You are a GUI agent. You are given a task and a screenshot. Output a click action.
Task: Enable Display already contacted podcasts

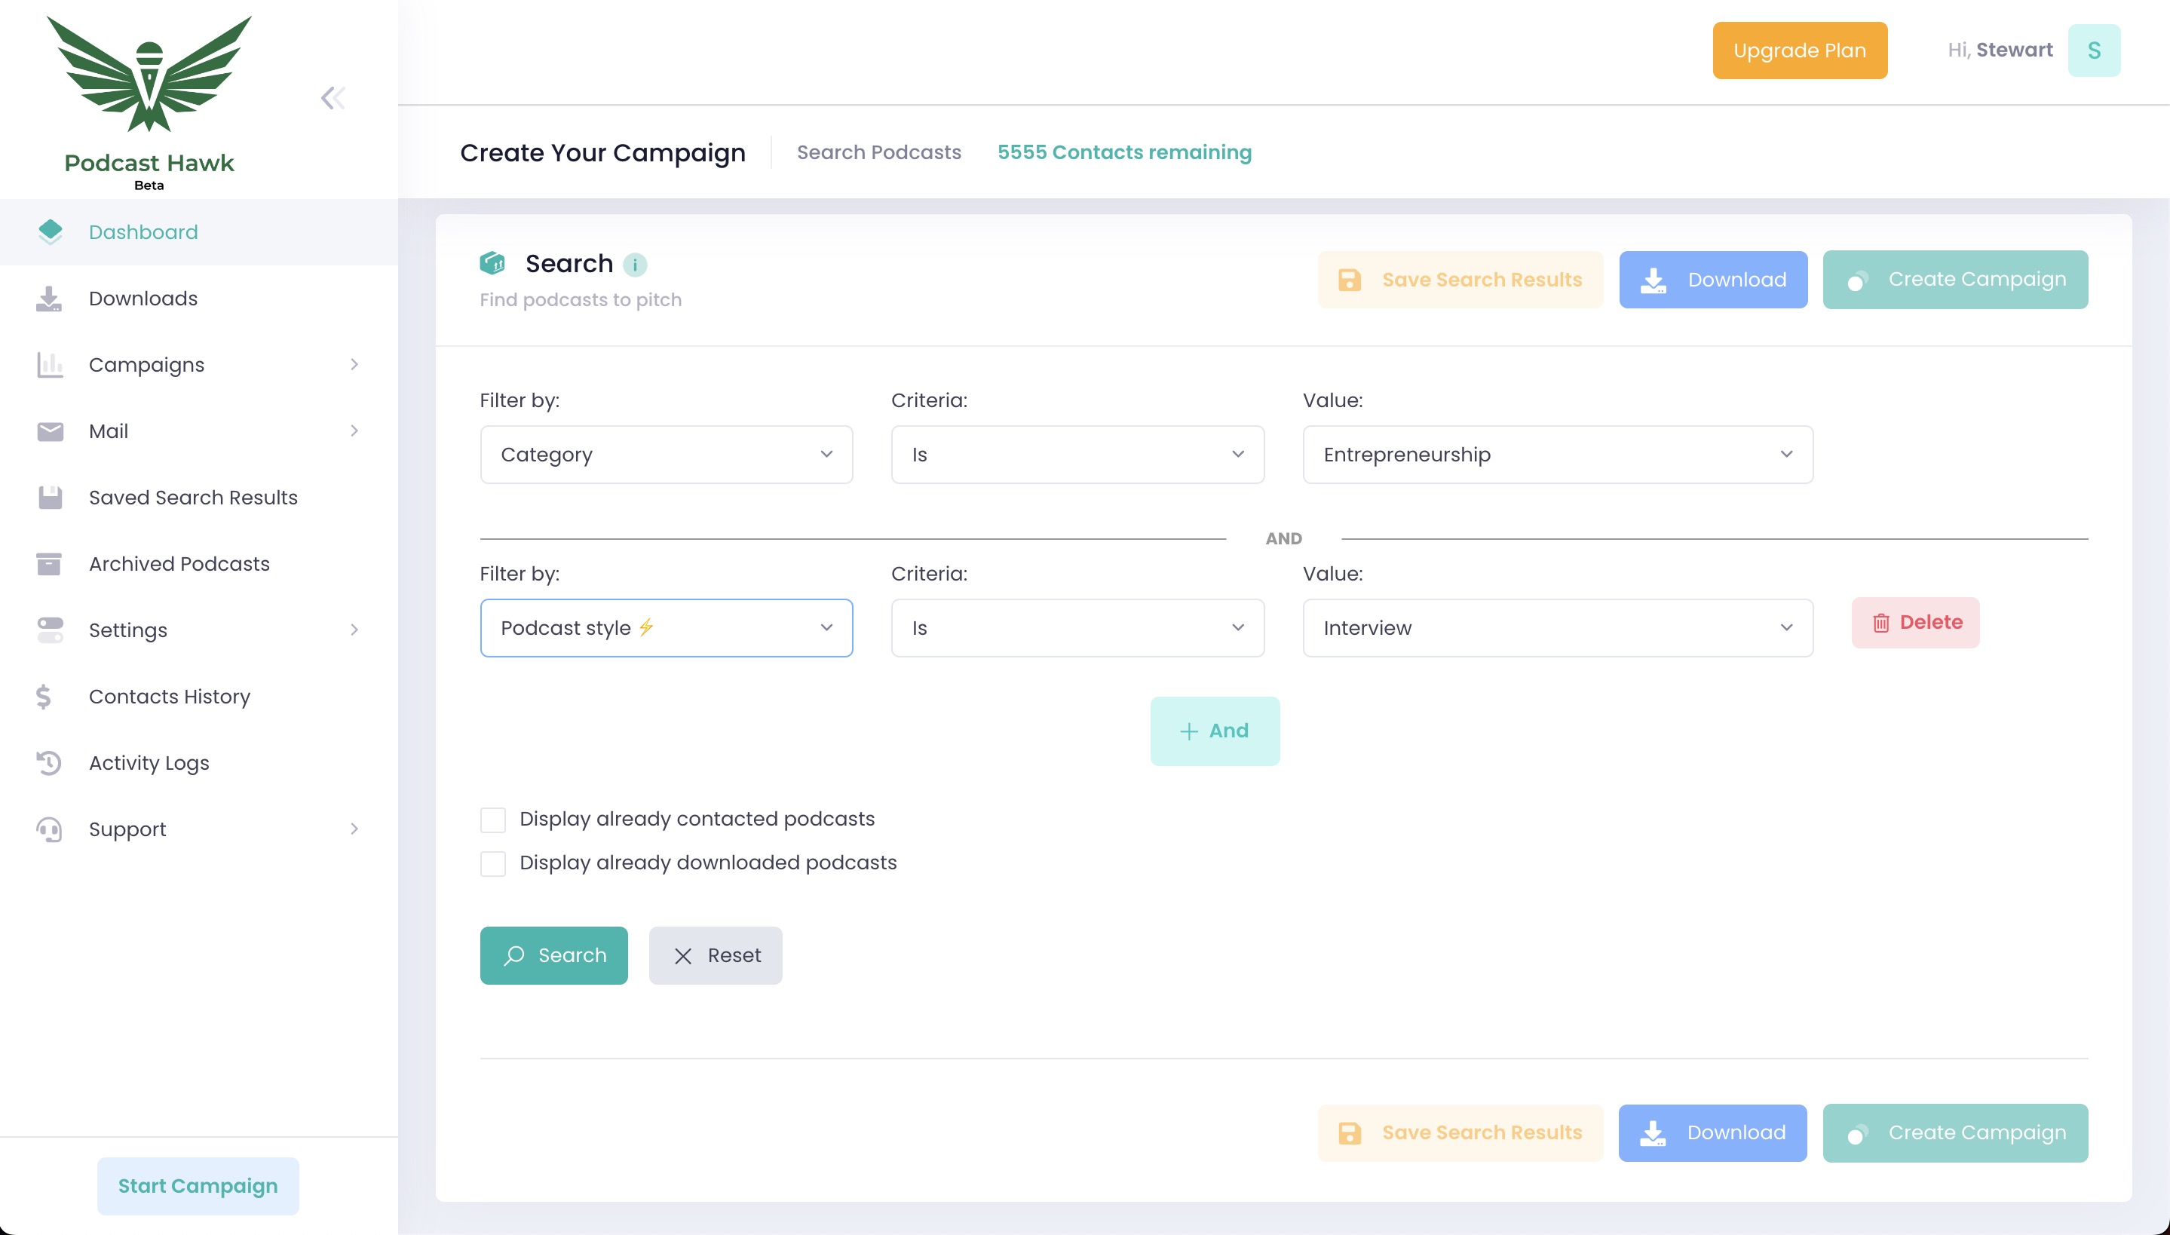tap(492, 820)
